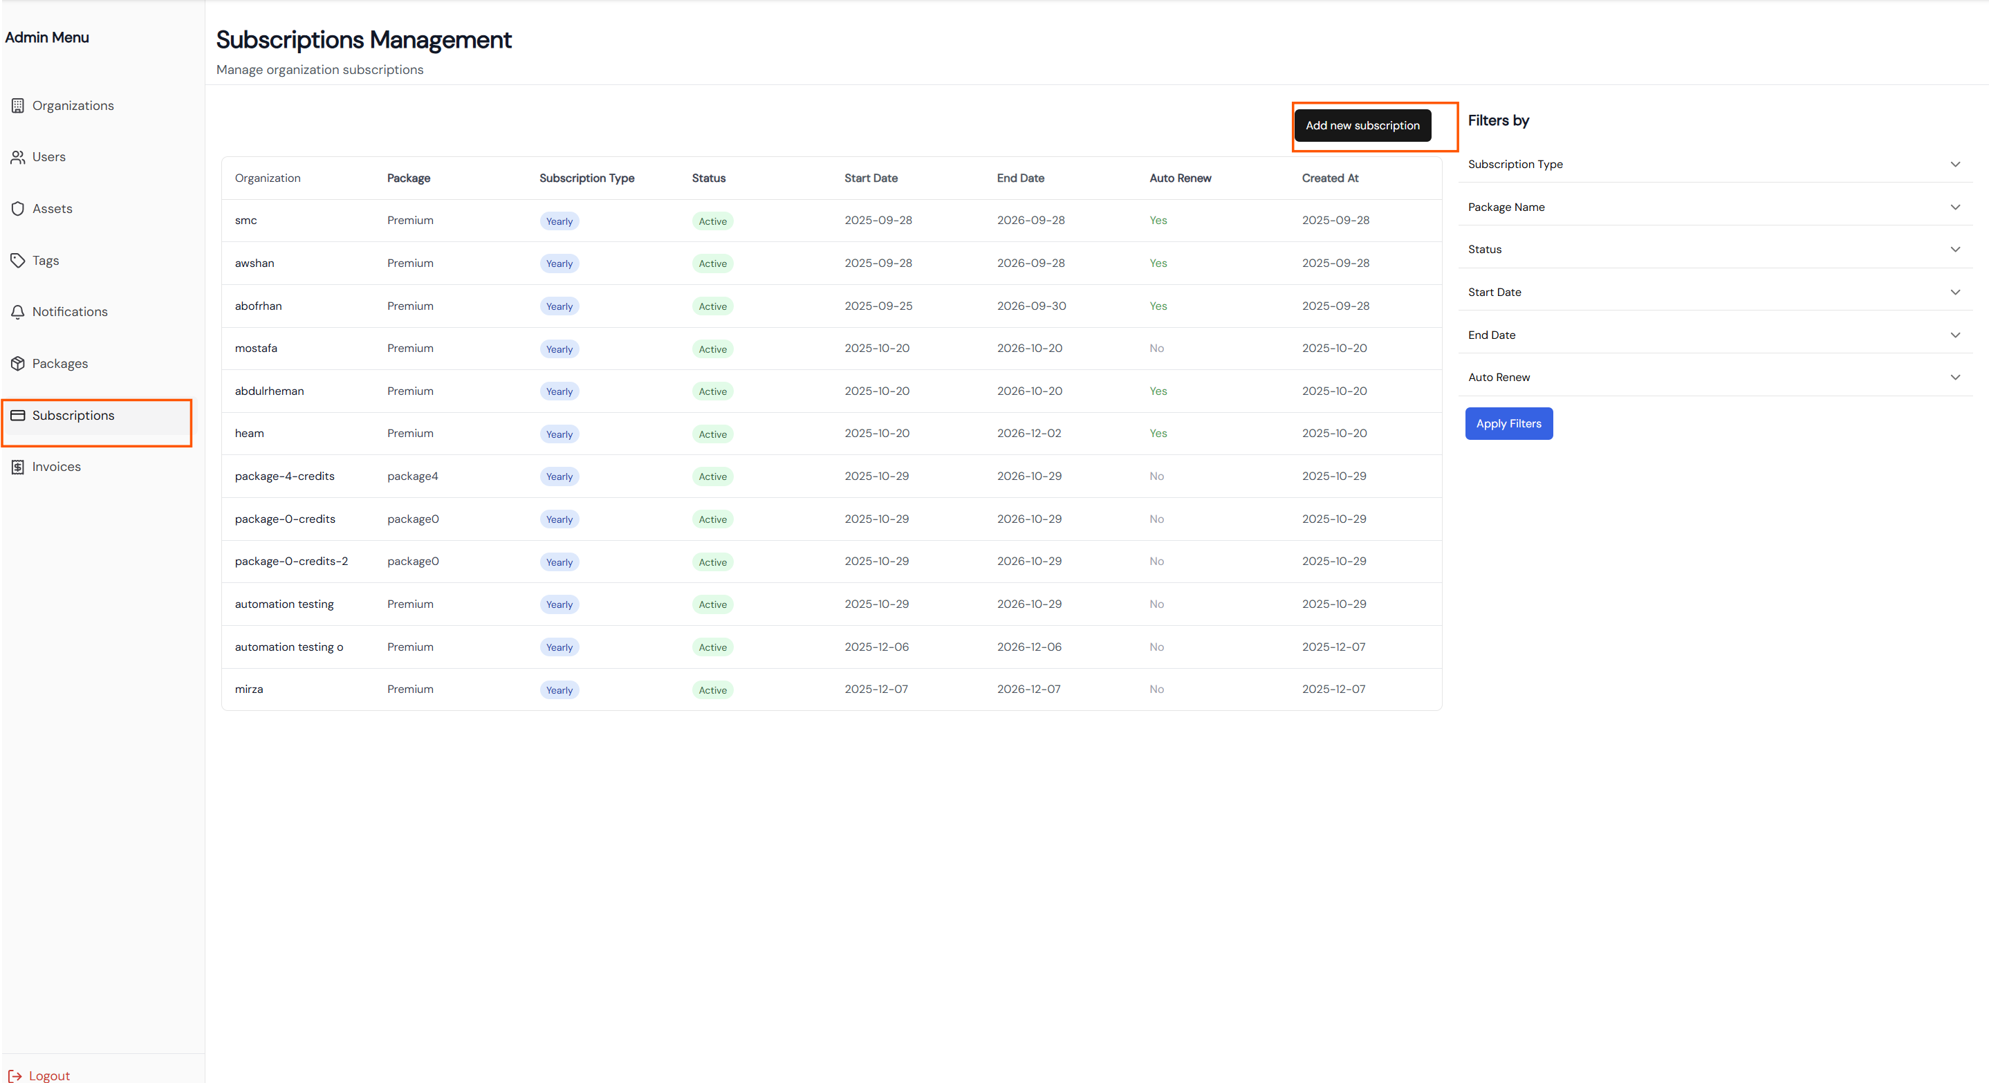
Task: Open the Auto Renew filter
Action: (1954, 378)
